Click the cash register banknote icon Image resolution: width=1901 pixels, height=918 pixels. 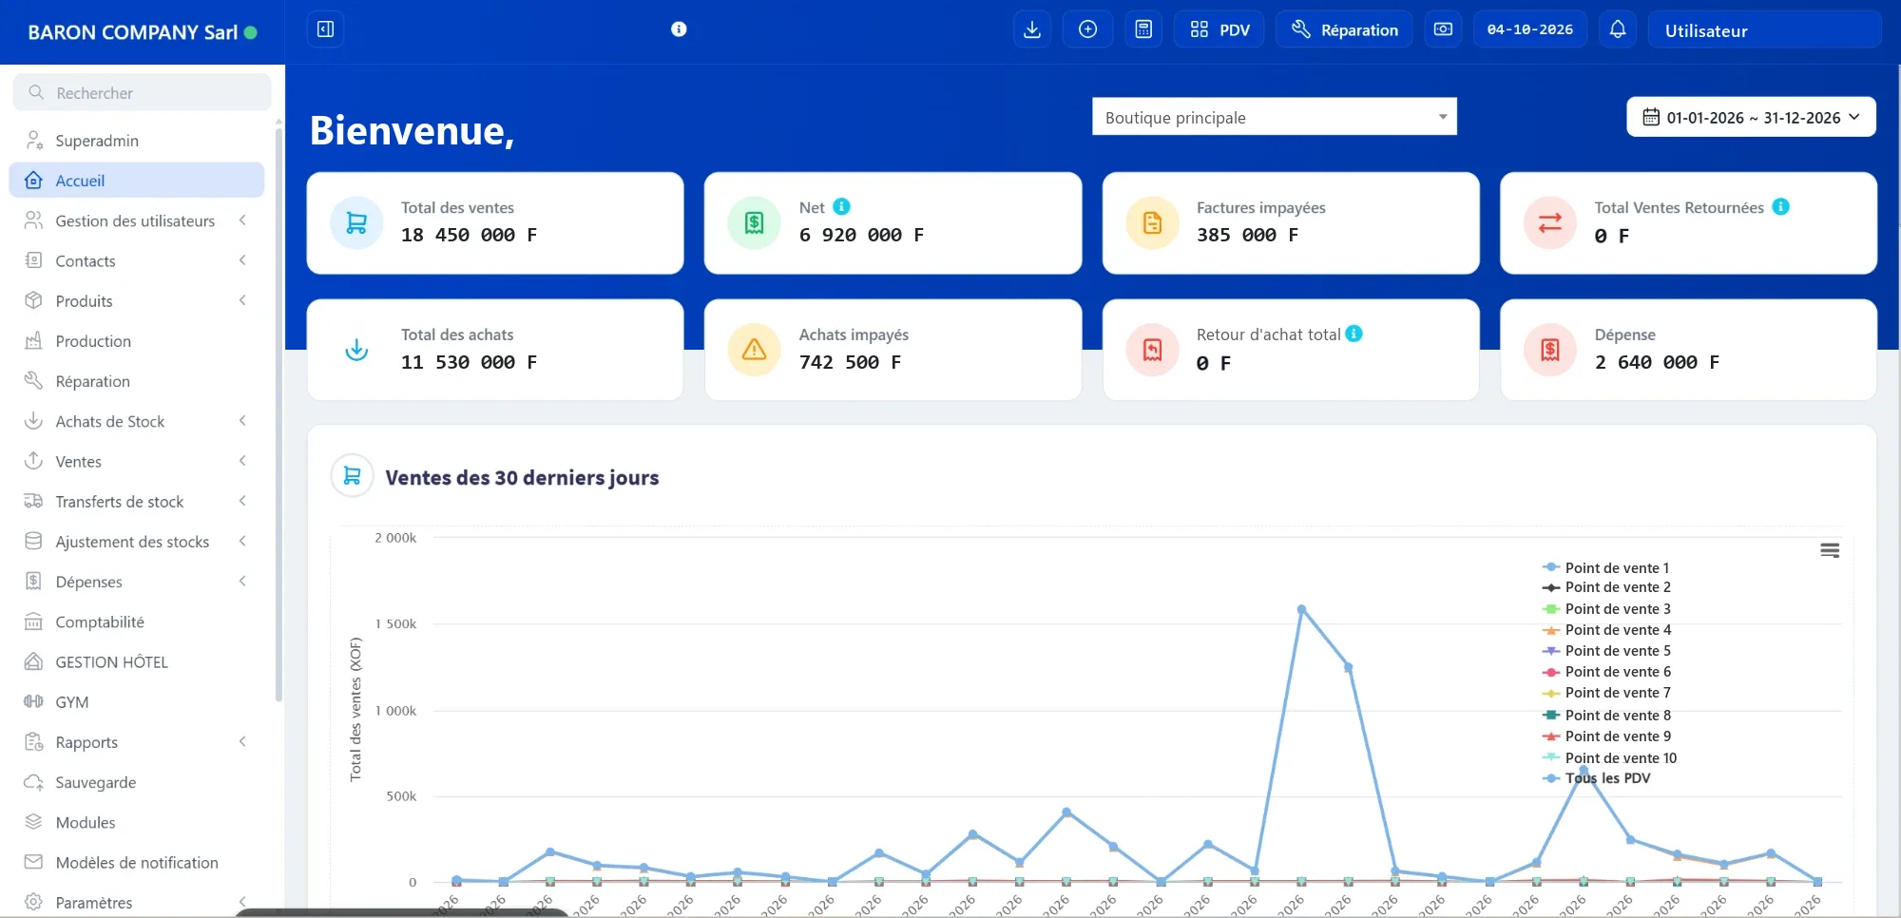pos(1443,29)
